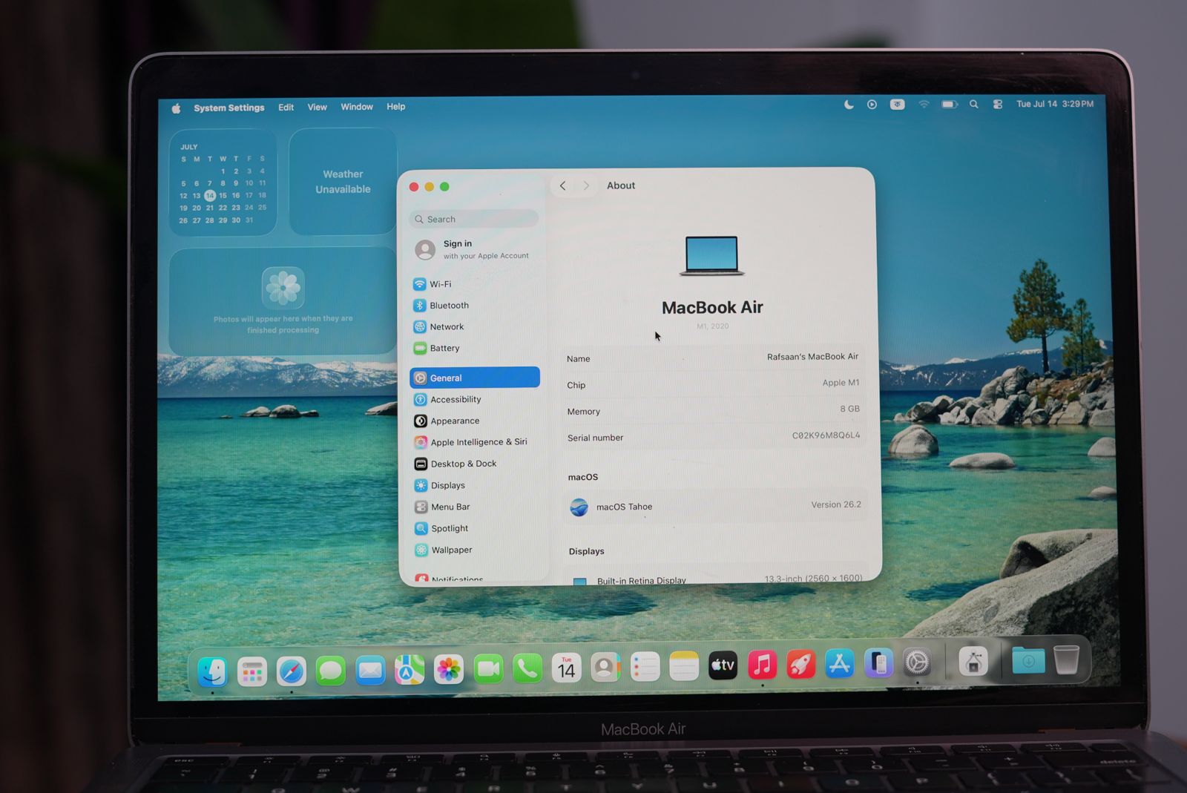Open the App Store from the Dock
This screenshot has height=793, width=1187.
pos(840,663)
